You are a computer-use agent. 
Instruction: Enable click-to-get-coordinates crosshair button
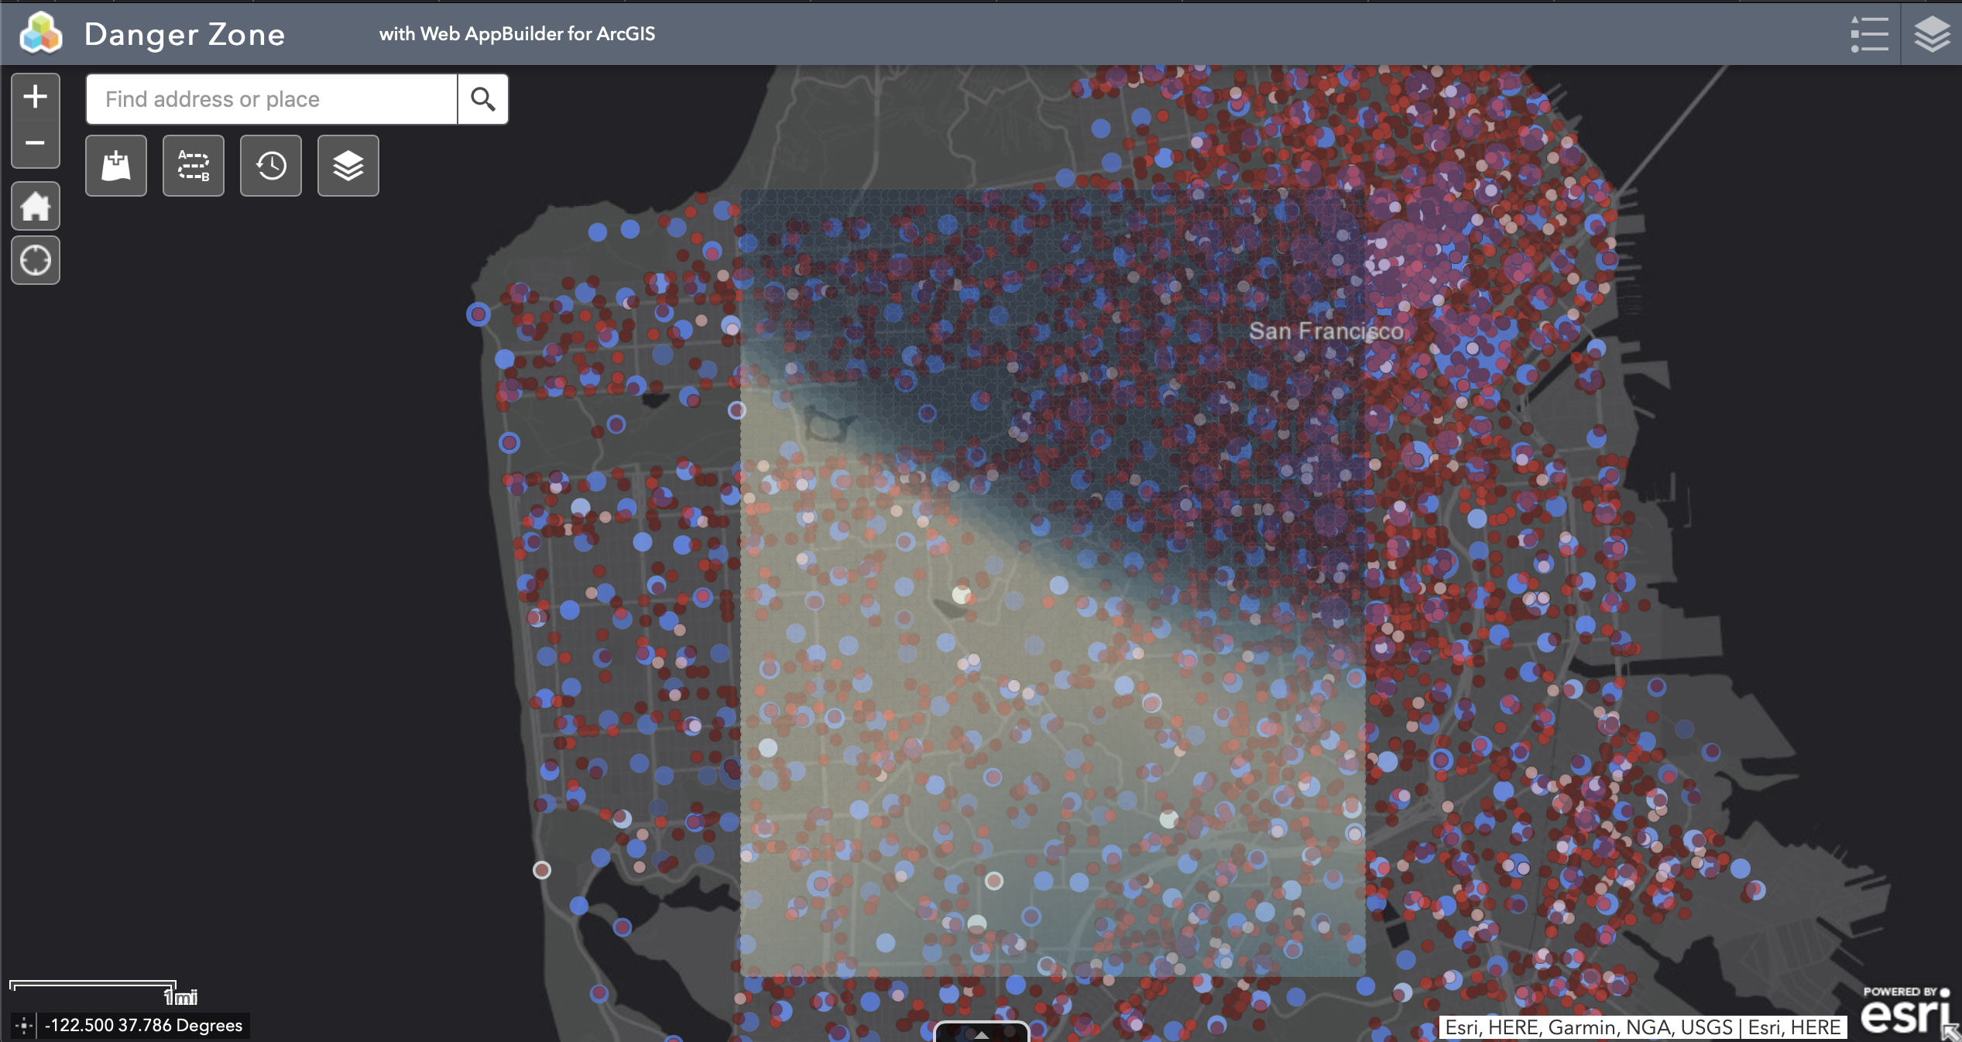pos(23,1026)
